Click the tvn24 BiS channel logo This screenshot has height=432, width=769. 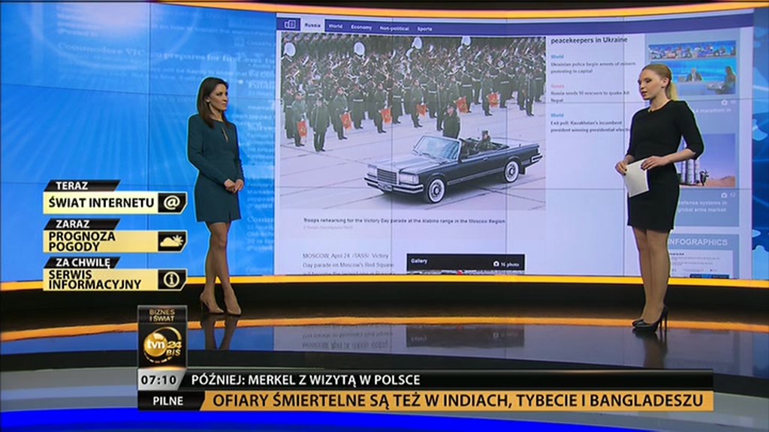pyautogui.click(x=162, y=344)
